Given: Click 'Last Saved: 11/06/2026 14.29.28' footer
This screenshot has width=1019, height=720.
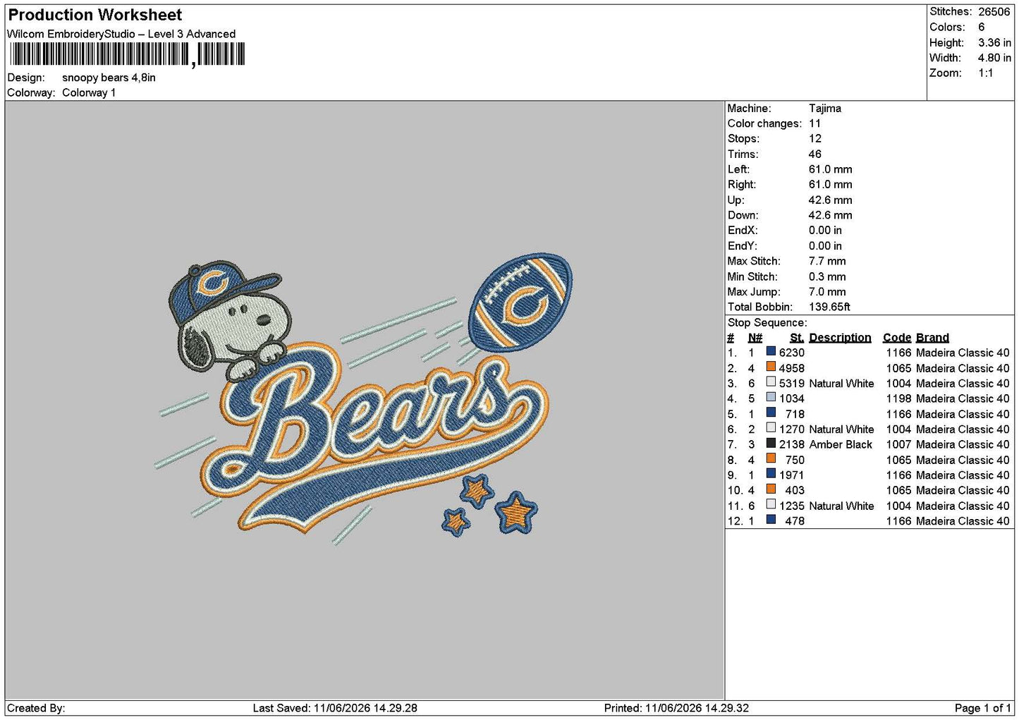Looking at the screenshot, I should pos(335,708).
